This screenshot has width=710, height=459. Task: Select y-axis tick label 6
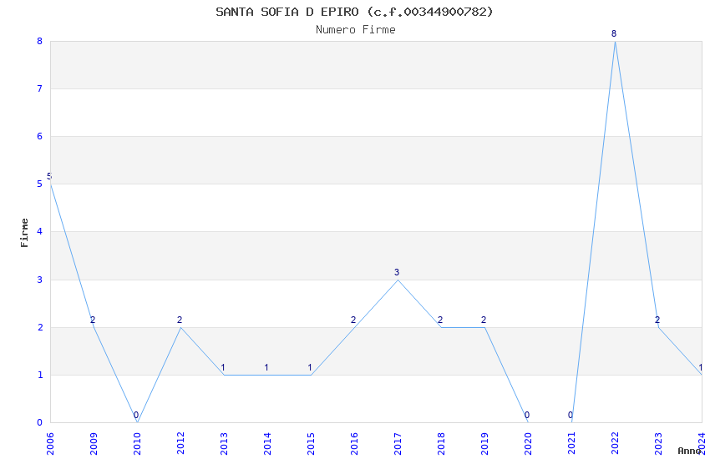(40, 137)
